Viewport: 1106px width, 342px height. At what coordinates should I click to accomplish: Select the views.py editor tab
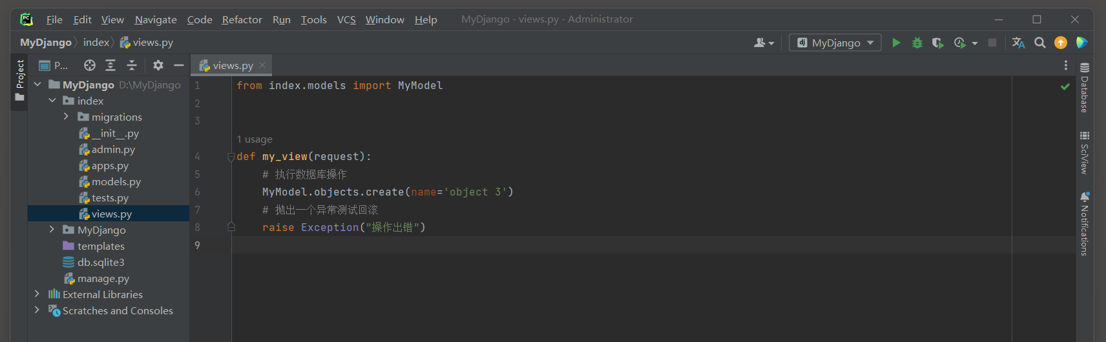233,65
